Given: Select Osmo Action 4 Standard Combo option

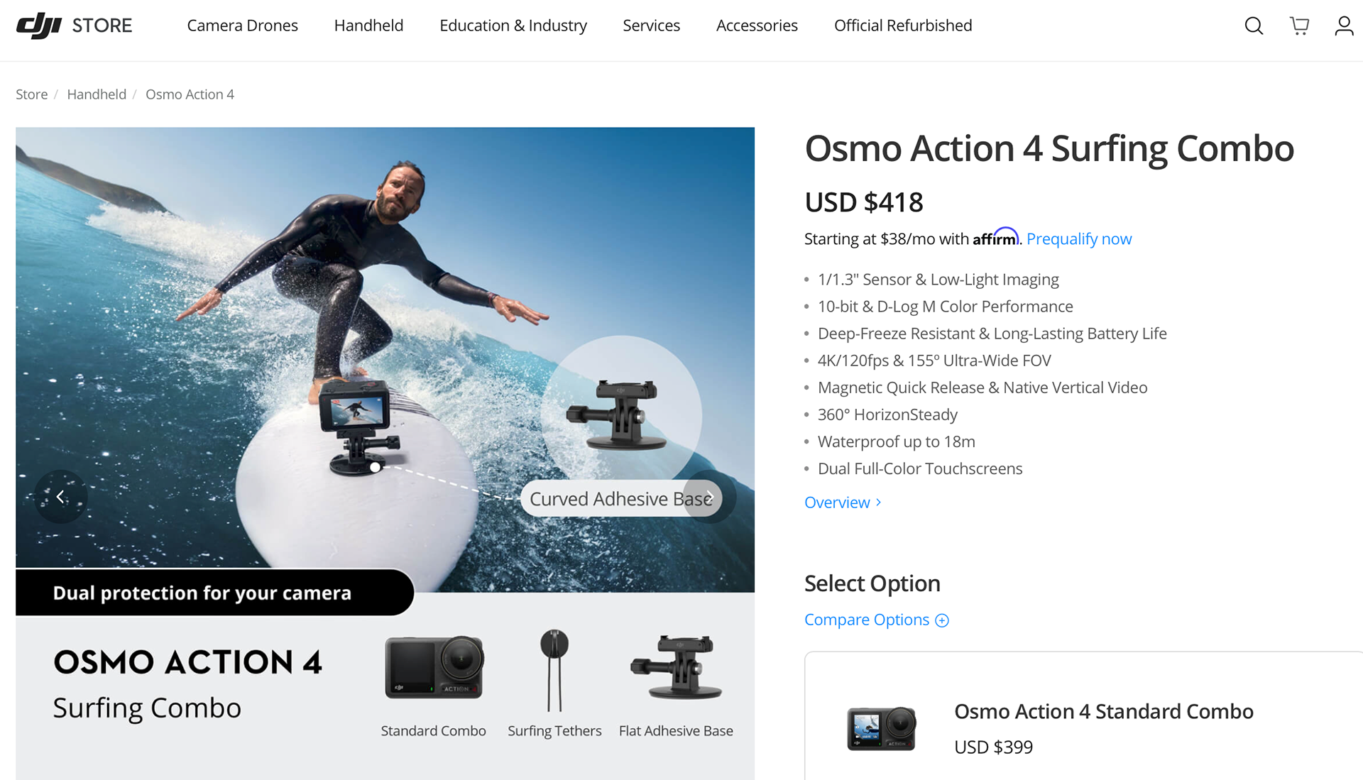Looking at the screenshot, I should (x=1083, y=715).
